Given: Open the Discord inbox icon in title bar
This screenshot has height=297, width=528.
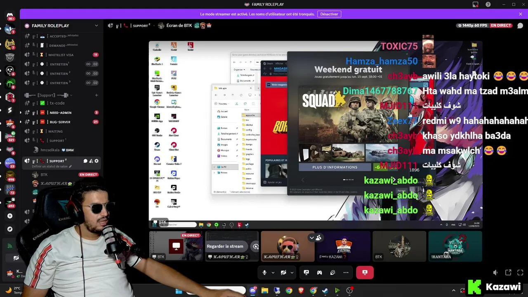Looking at the screenshot, I should coord(476,5).
